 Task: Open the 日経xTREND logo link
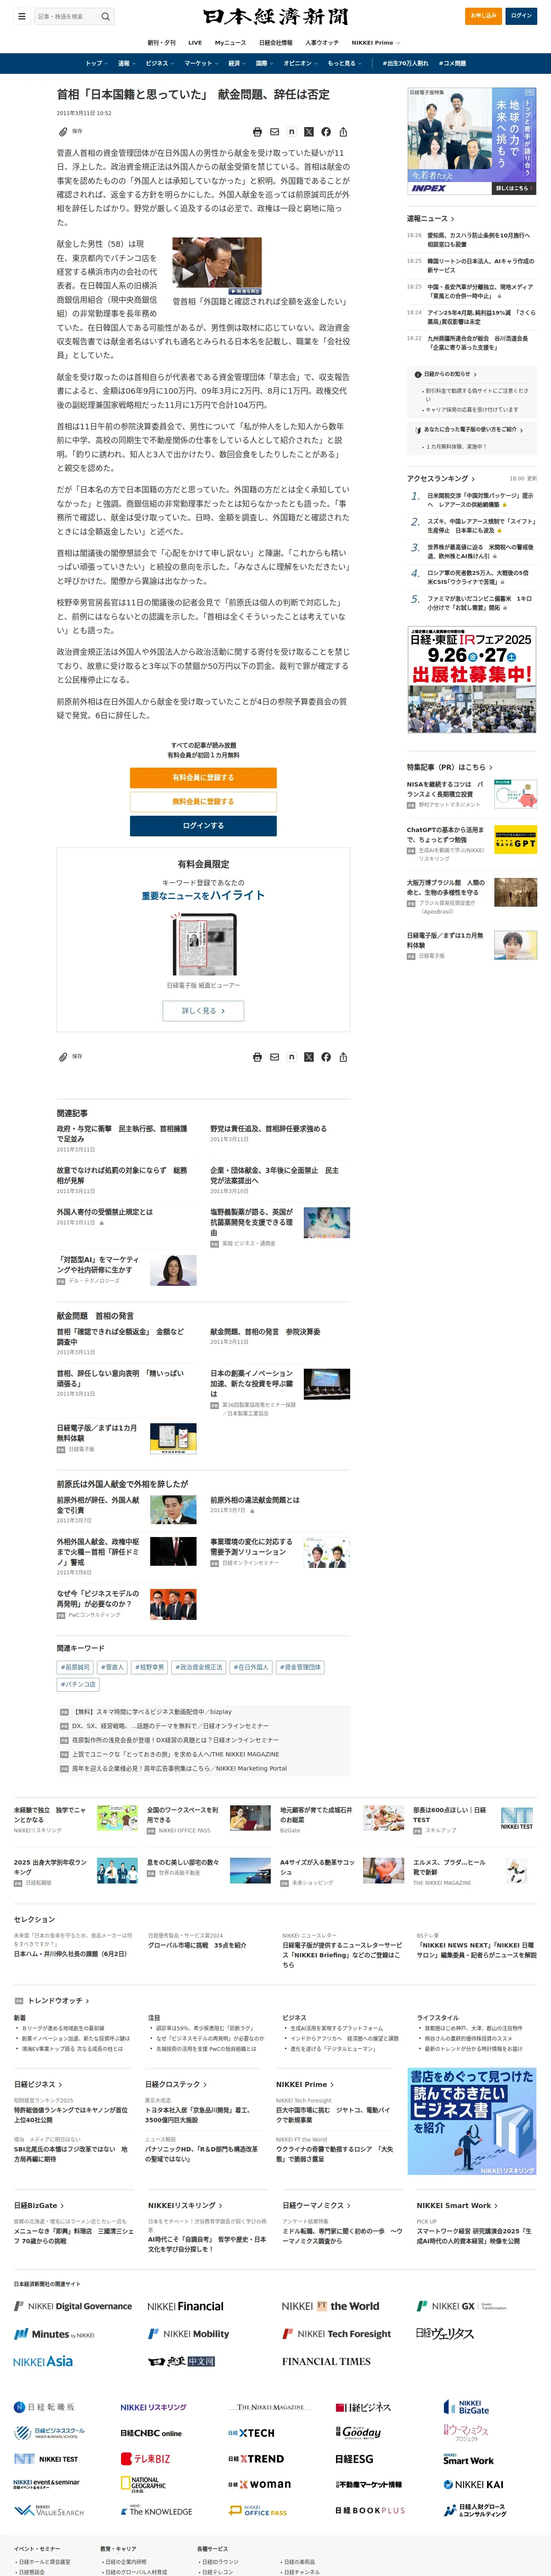256,2458
